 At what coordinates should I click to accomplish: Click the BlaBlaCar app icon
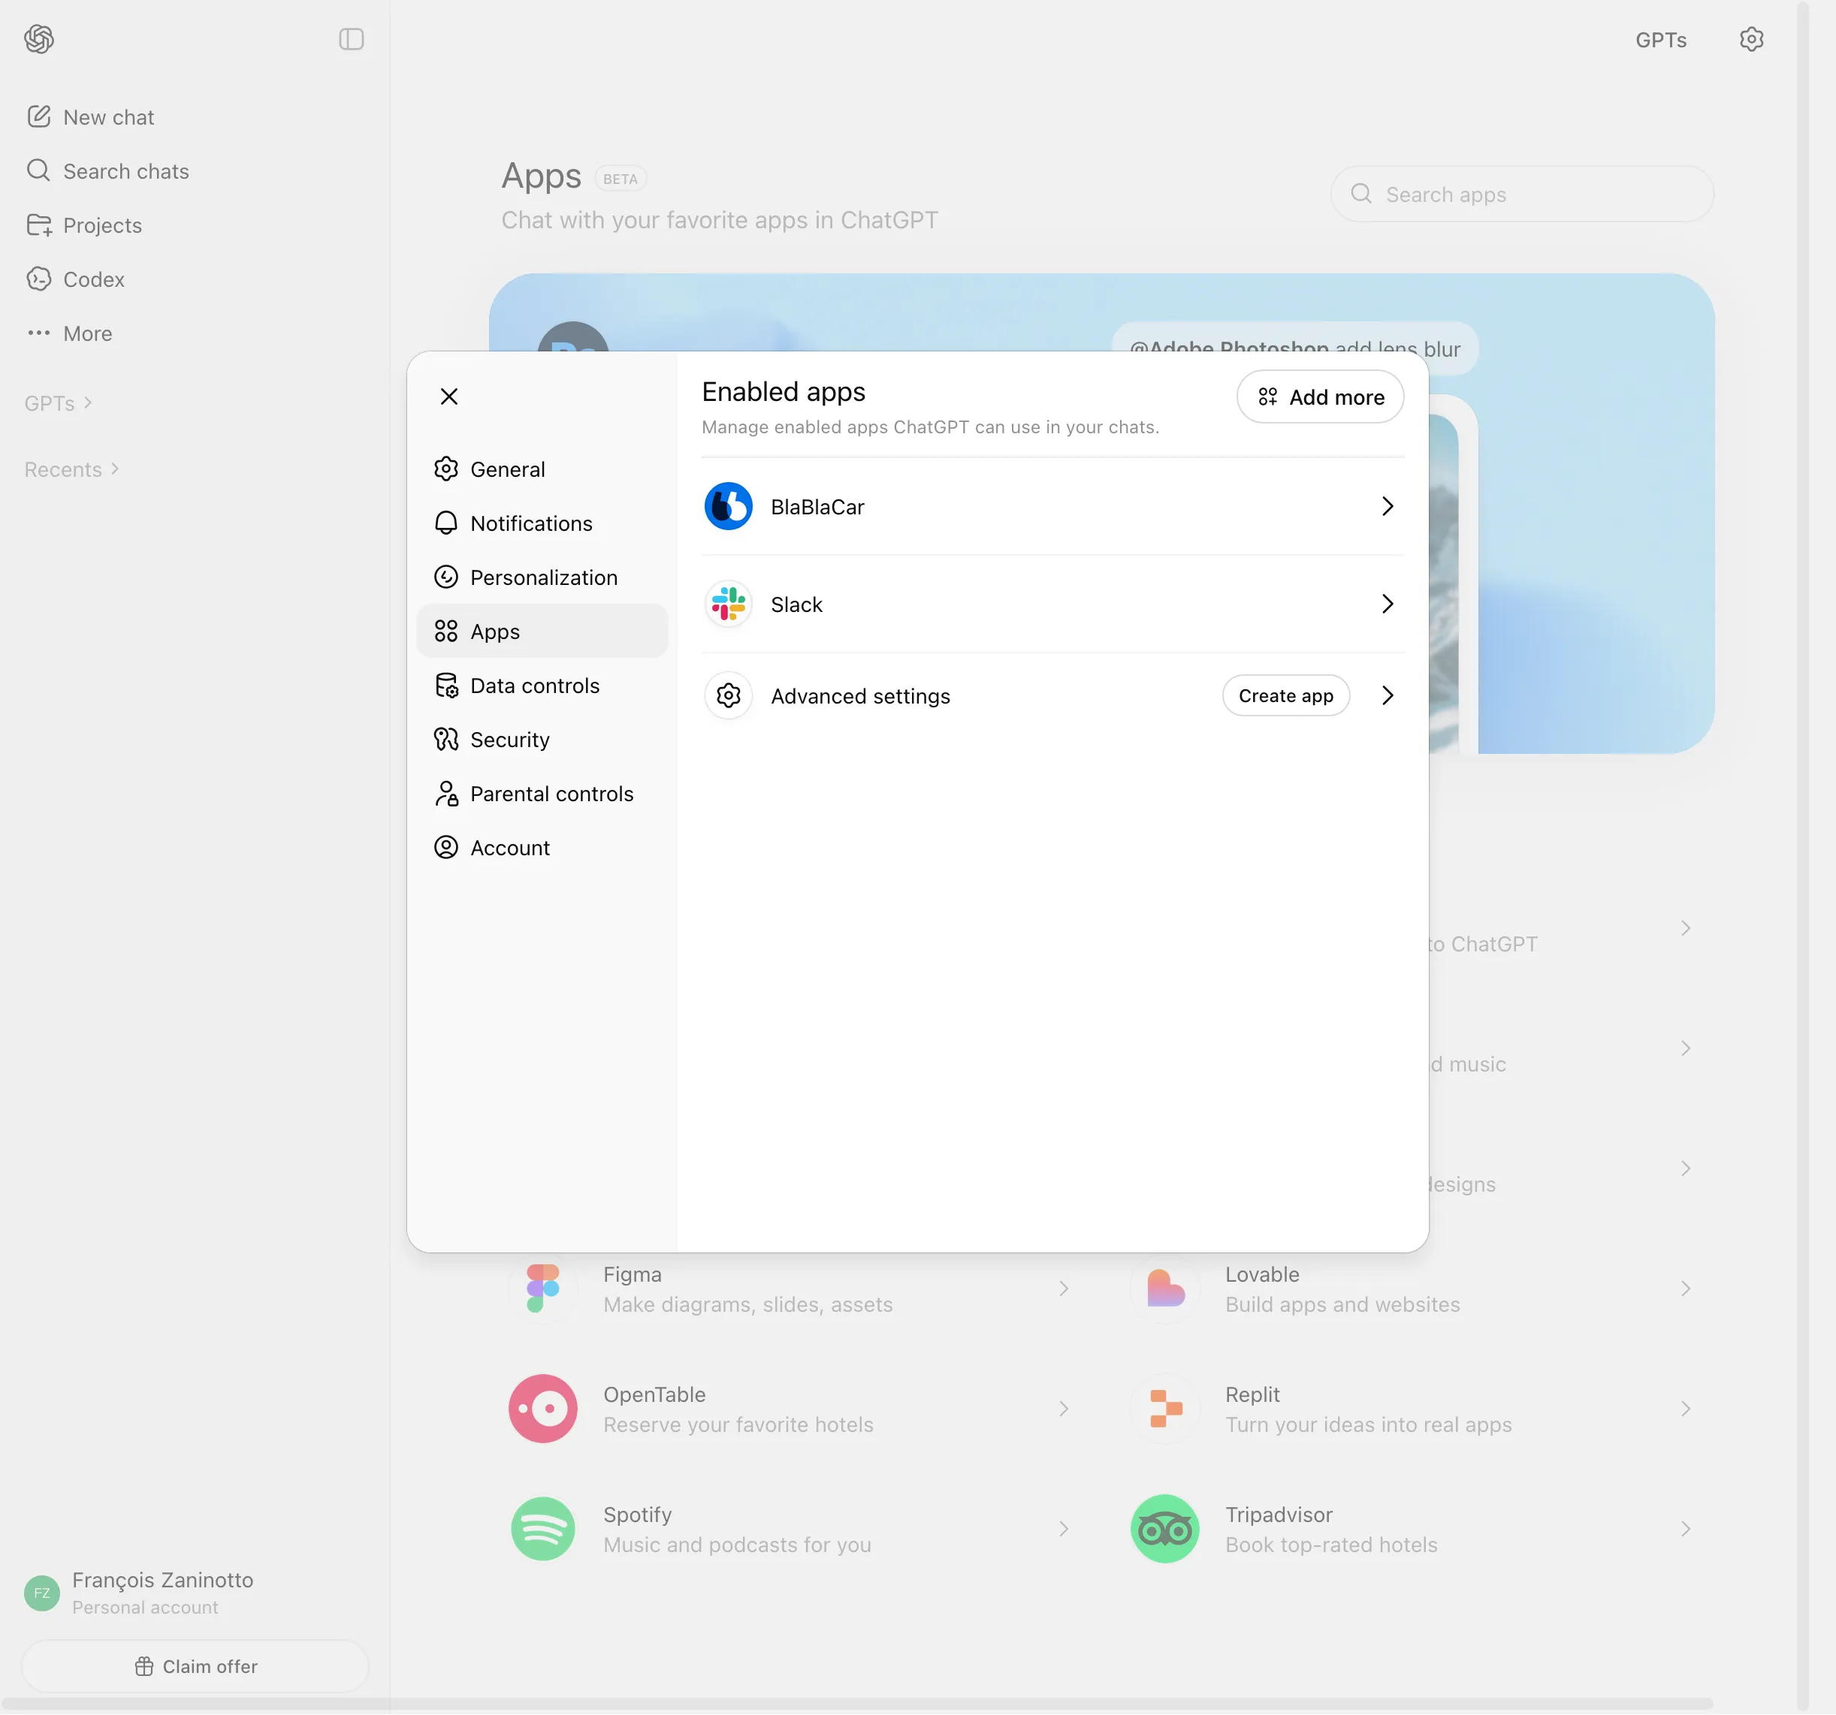[x=728, y=506]
